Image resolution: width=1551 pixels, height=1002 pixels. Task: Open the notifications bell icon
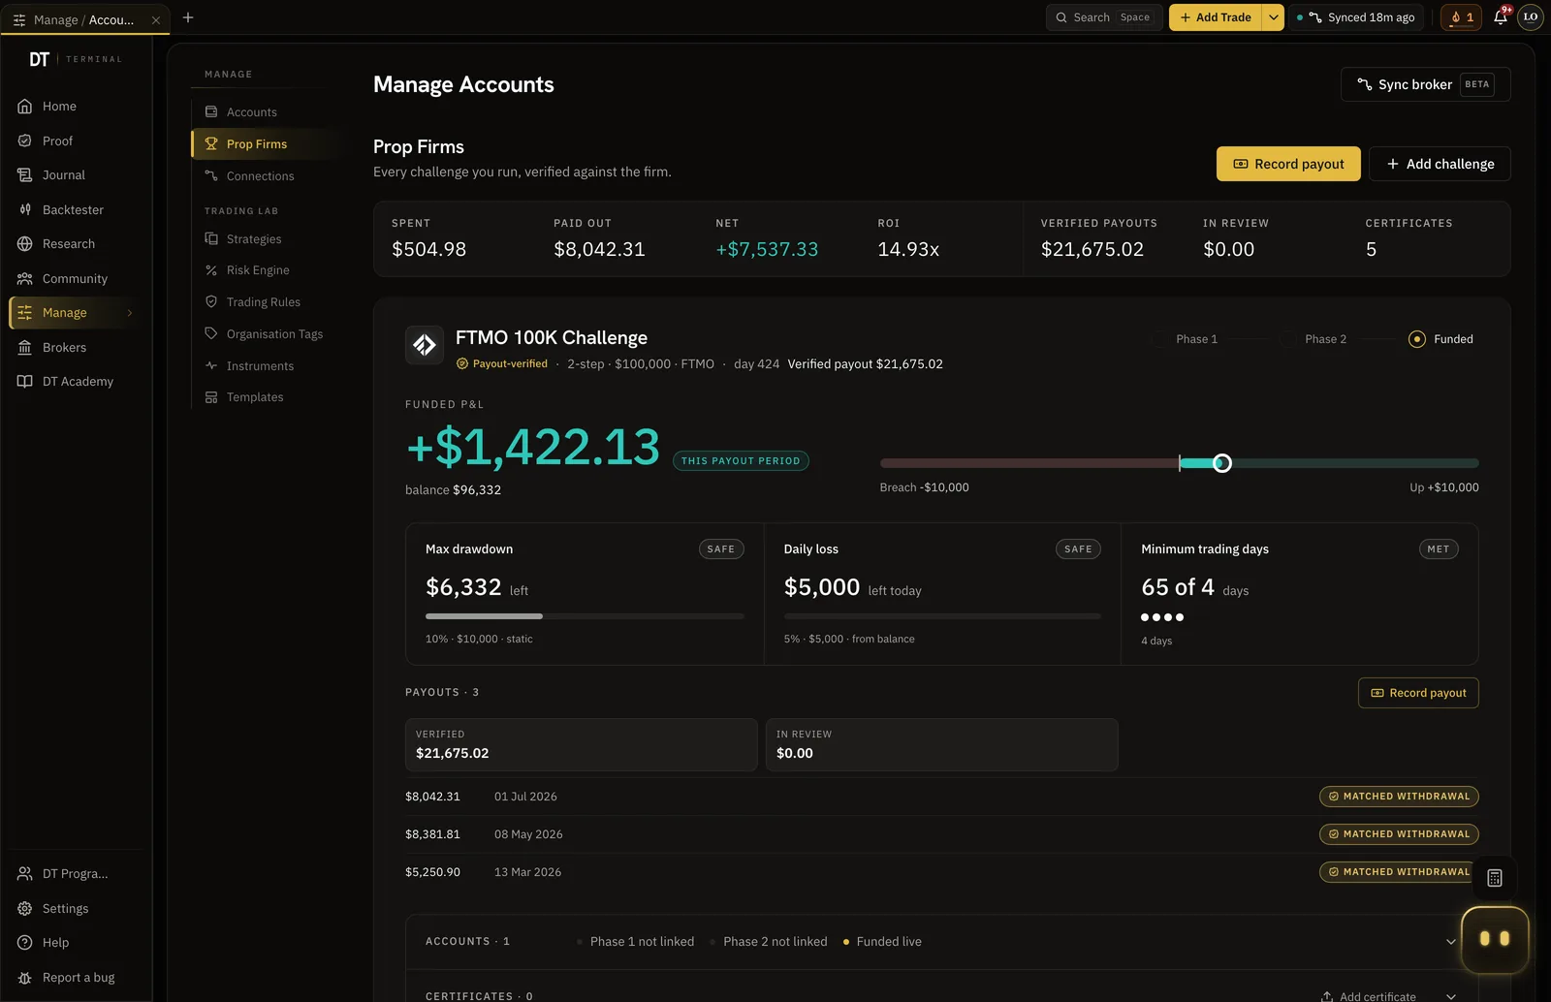pyautogui.click(x=1501, y=17)
